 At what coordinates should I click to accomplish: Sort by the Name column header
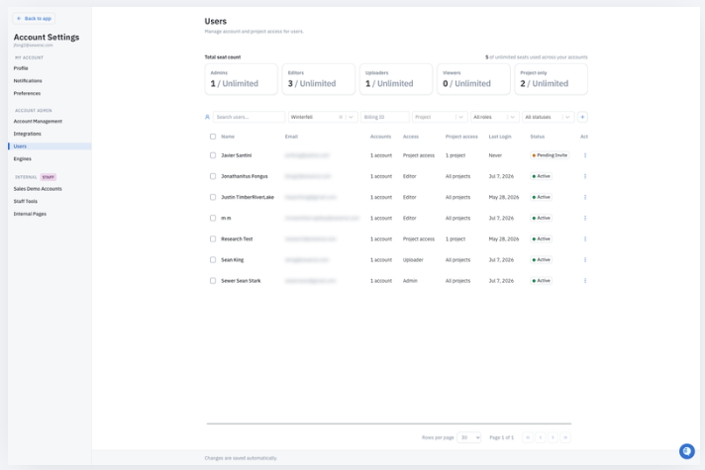pos(228,137)
